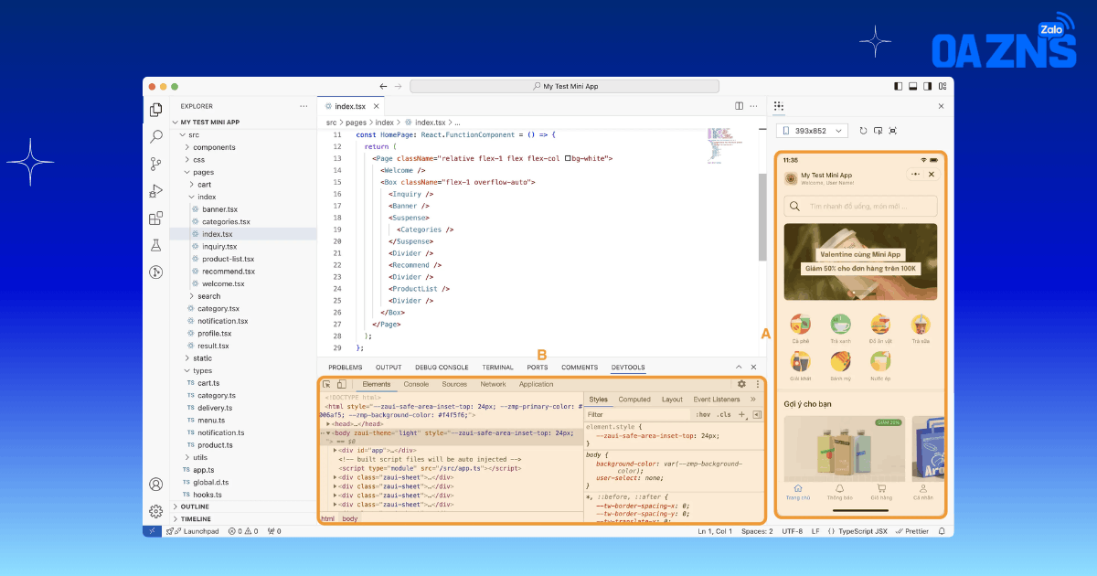Image resolution: width=1097 pixels, height=576 pixels.
Task: Open the Computed styles tab
Action: click(634, 400)
